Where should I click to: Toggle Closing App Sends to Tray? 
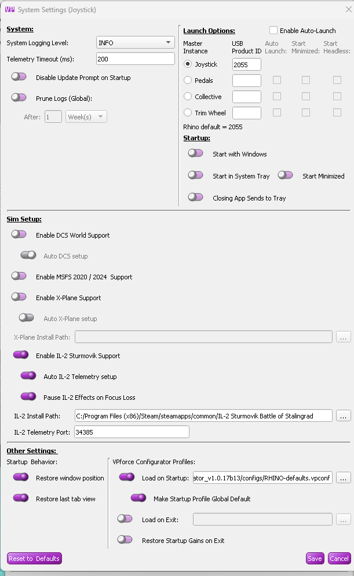click(195, 197)
